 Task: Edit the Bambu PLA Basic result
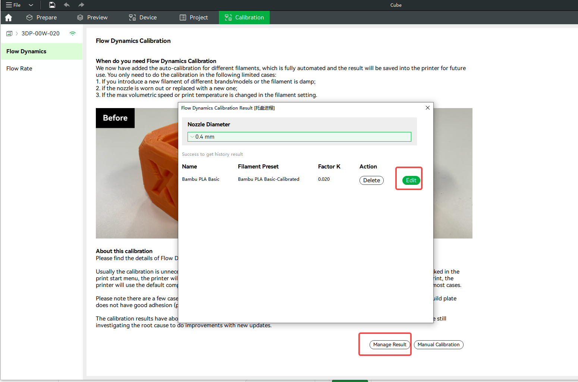(411, 180)
